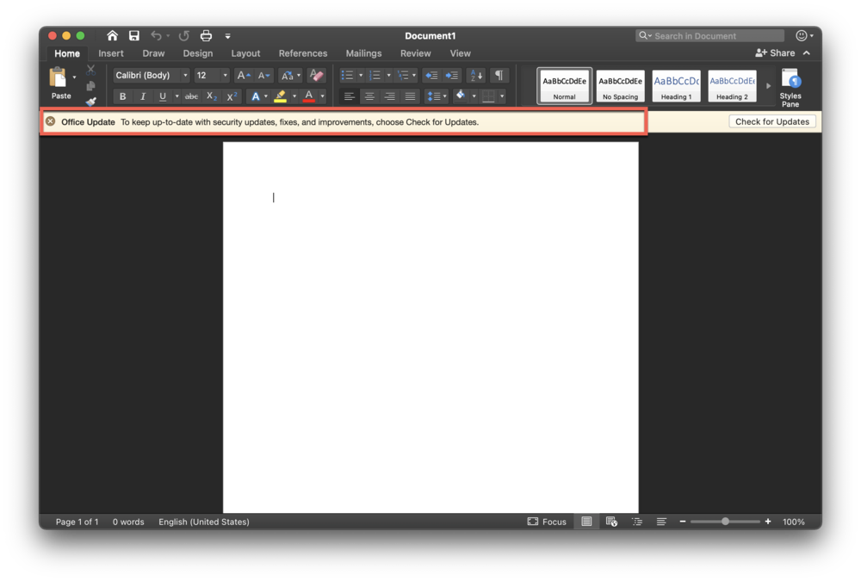Open the Mailings tab

click(x=363, y=53)
